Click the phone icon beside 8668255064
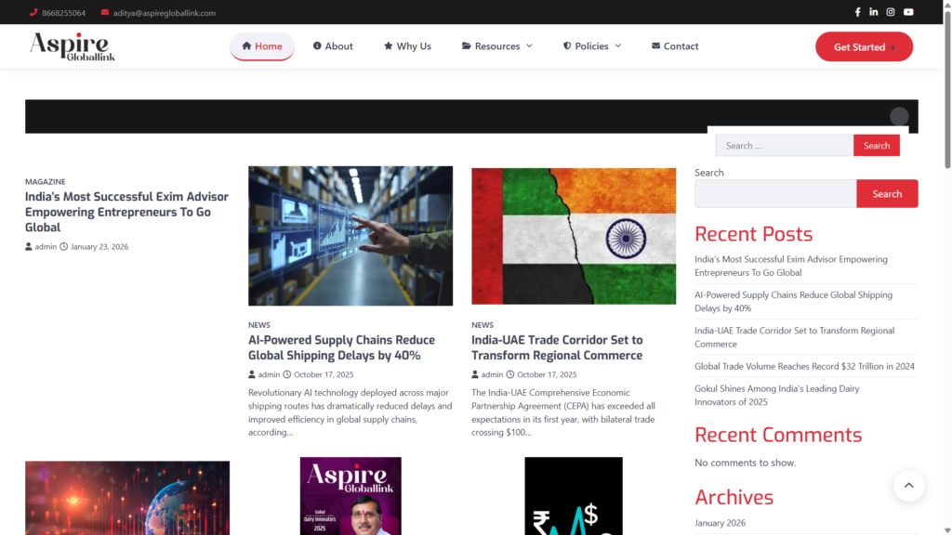 pyautogui.click(x=33, y=13)
